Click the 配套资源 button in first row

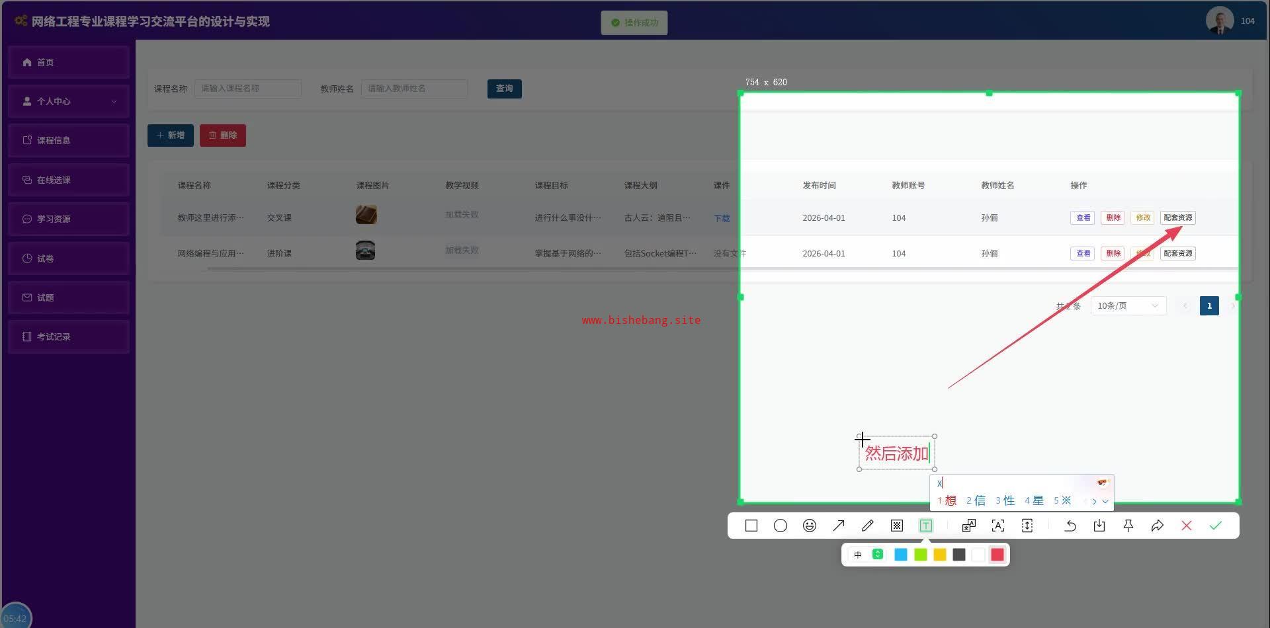tap(1178, 217)
